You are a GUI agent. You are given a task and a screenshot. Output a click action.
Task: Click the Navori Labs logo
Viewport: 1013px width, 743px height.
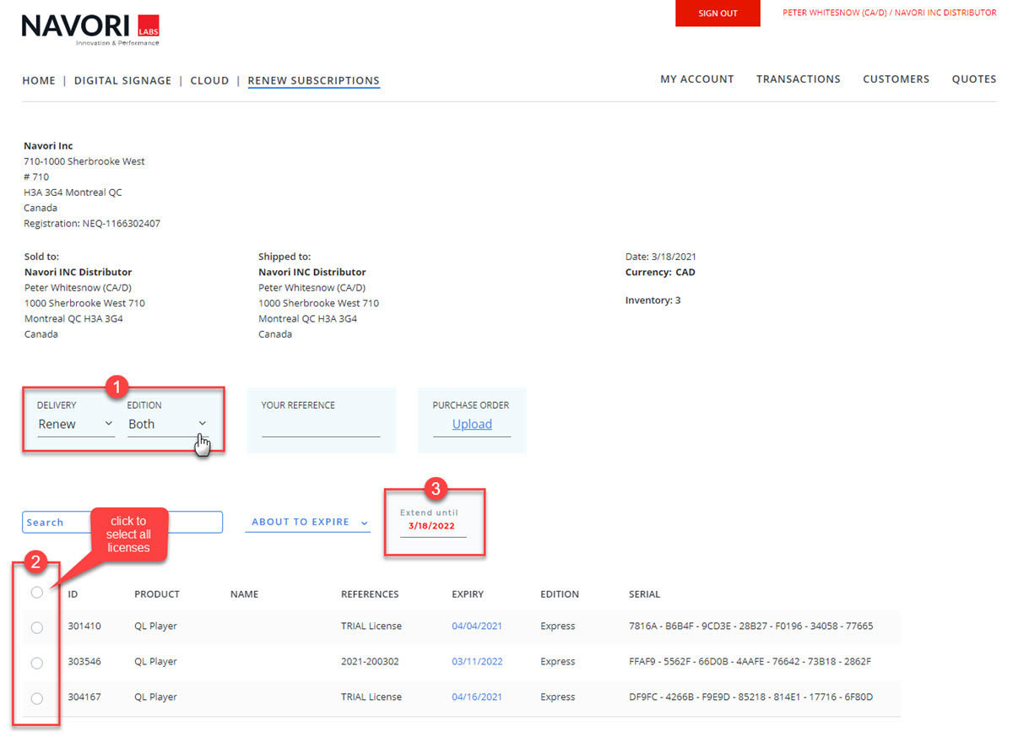[x=90, y=29]
